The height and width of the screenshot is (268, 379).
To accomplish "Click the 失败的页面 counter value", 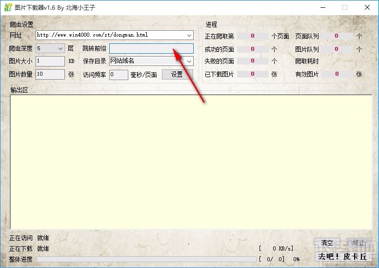I will point(252,61).
